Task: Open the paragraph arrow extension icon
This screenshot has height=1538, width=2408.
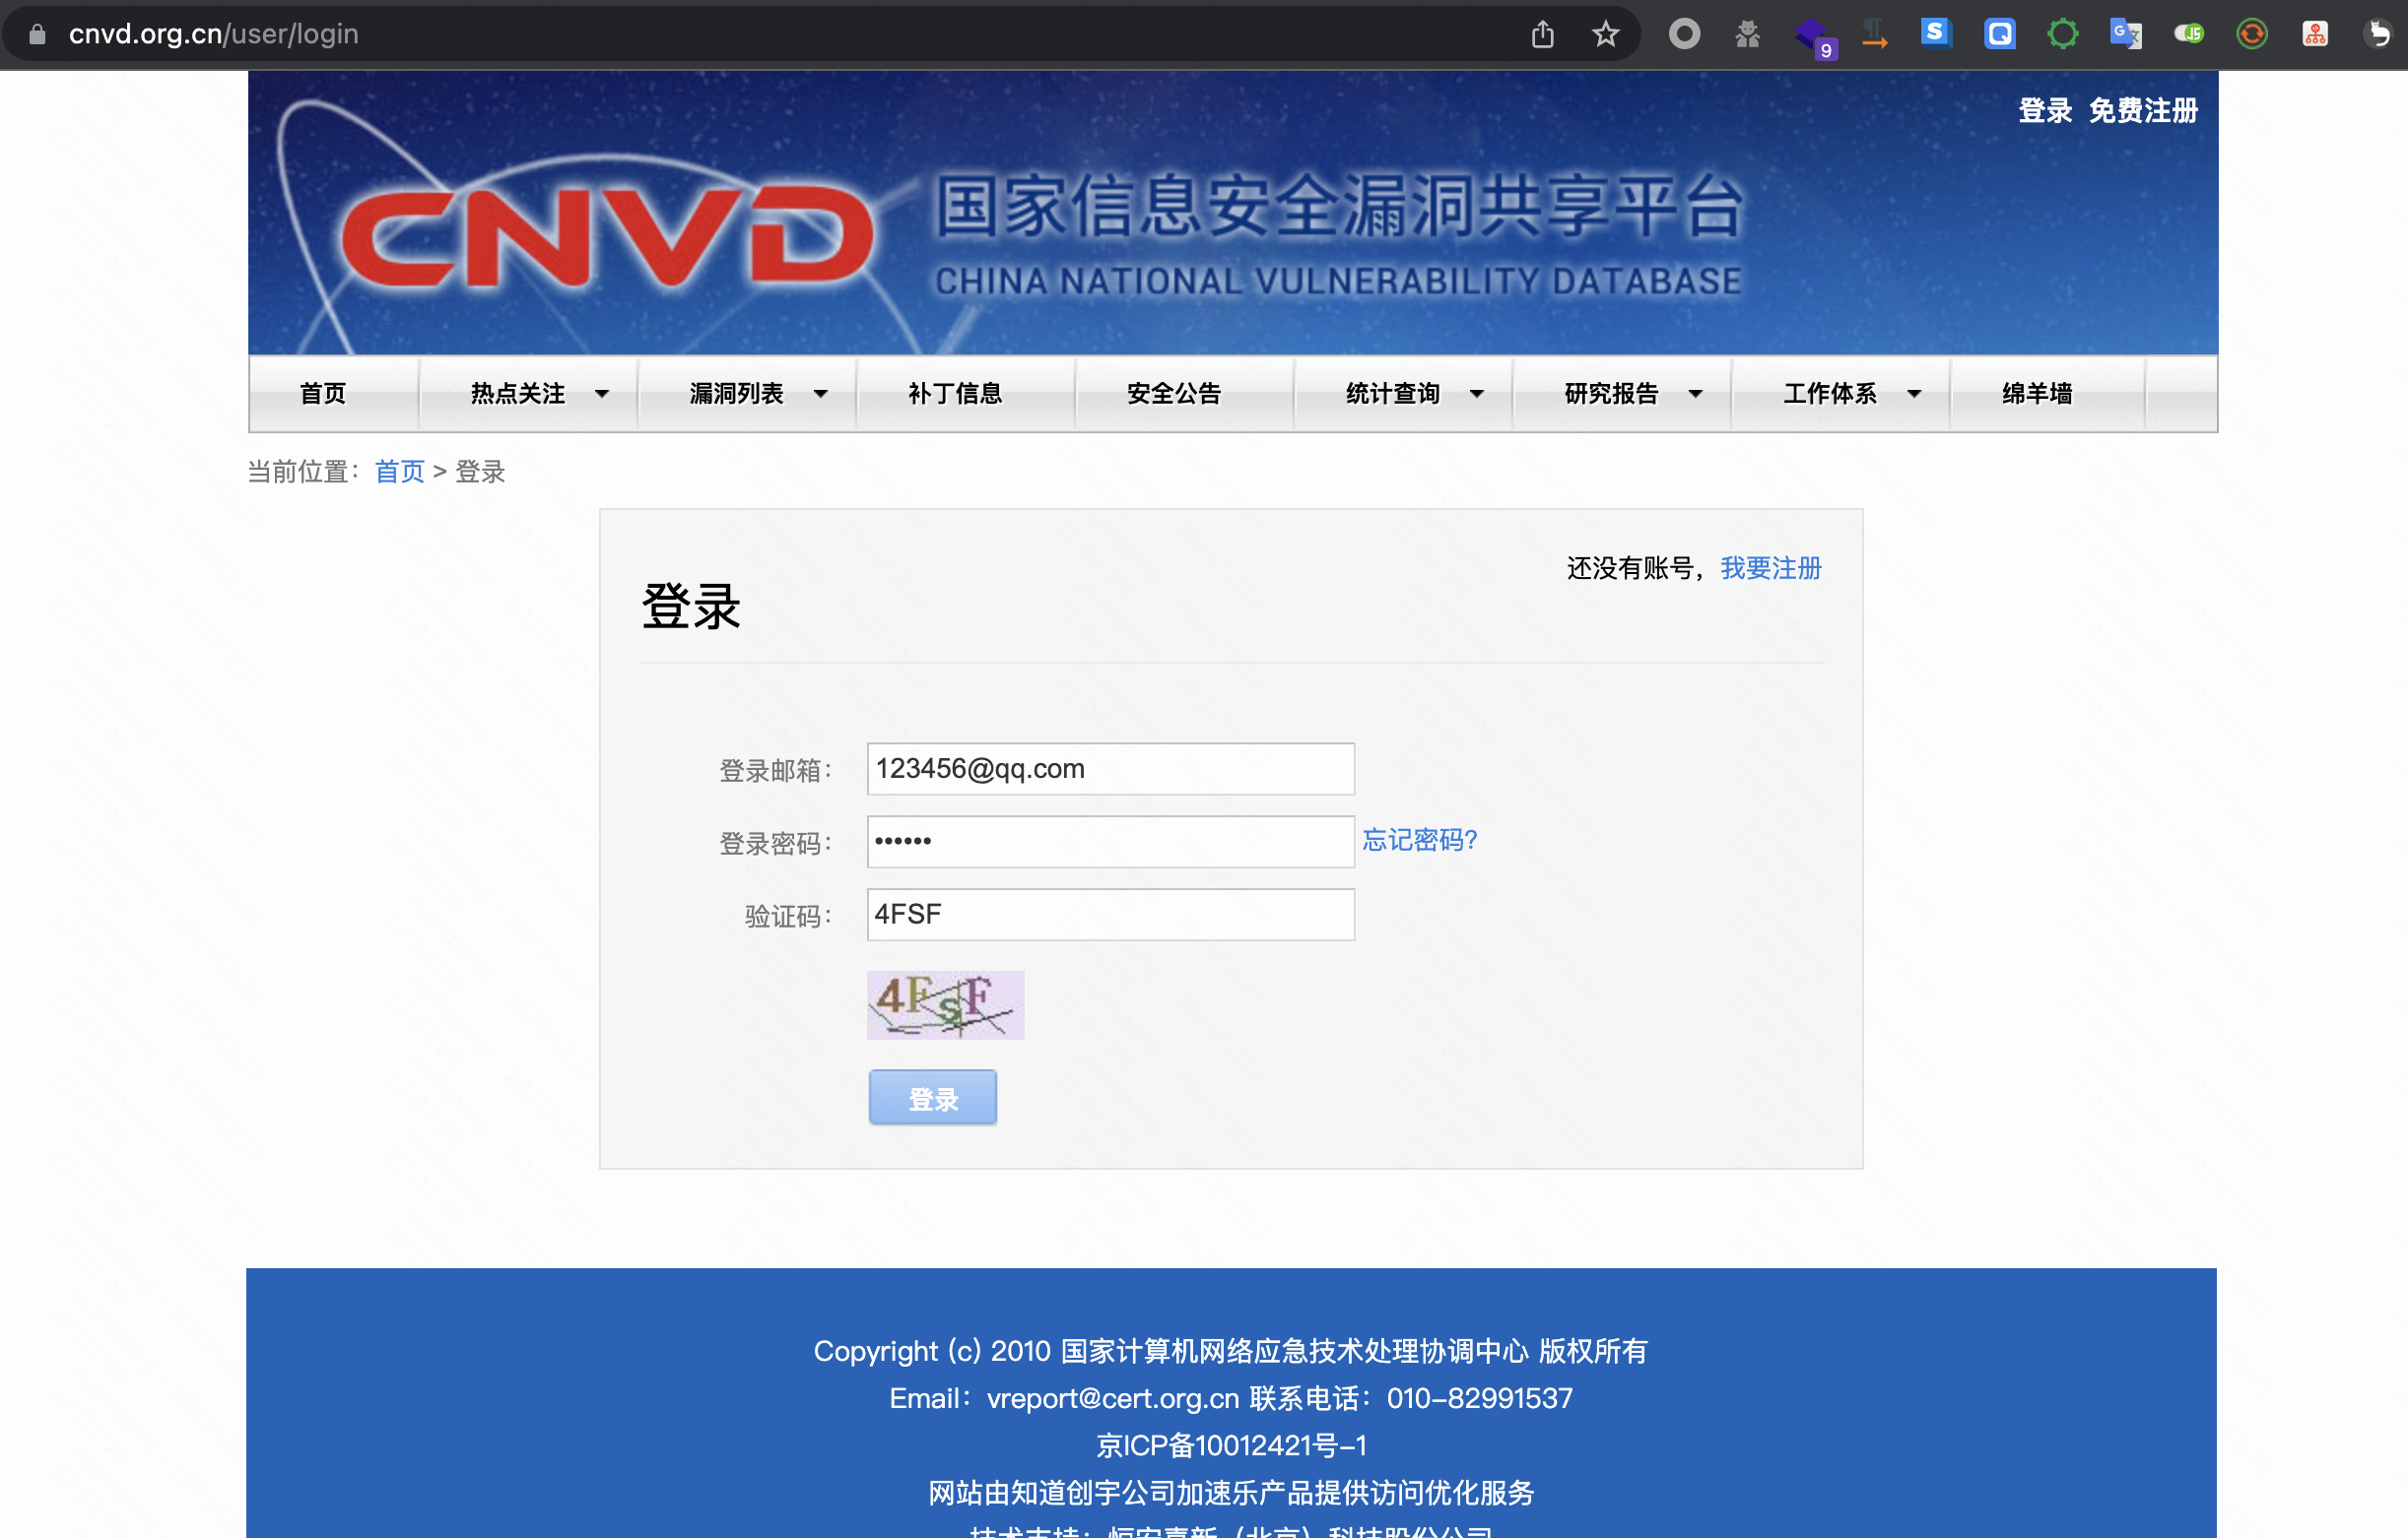Action: 1874,34
